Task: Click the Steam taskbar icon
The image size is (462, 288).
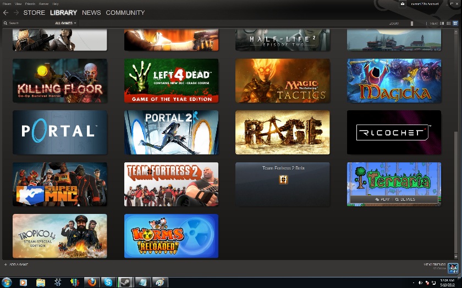Action: coord(126,283)
